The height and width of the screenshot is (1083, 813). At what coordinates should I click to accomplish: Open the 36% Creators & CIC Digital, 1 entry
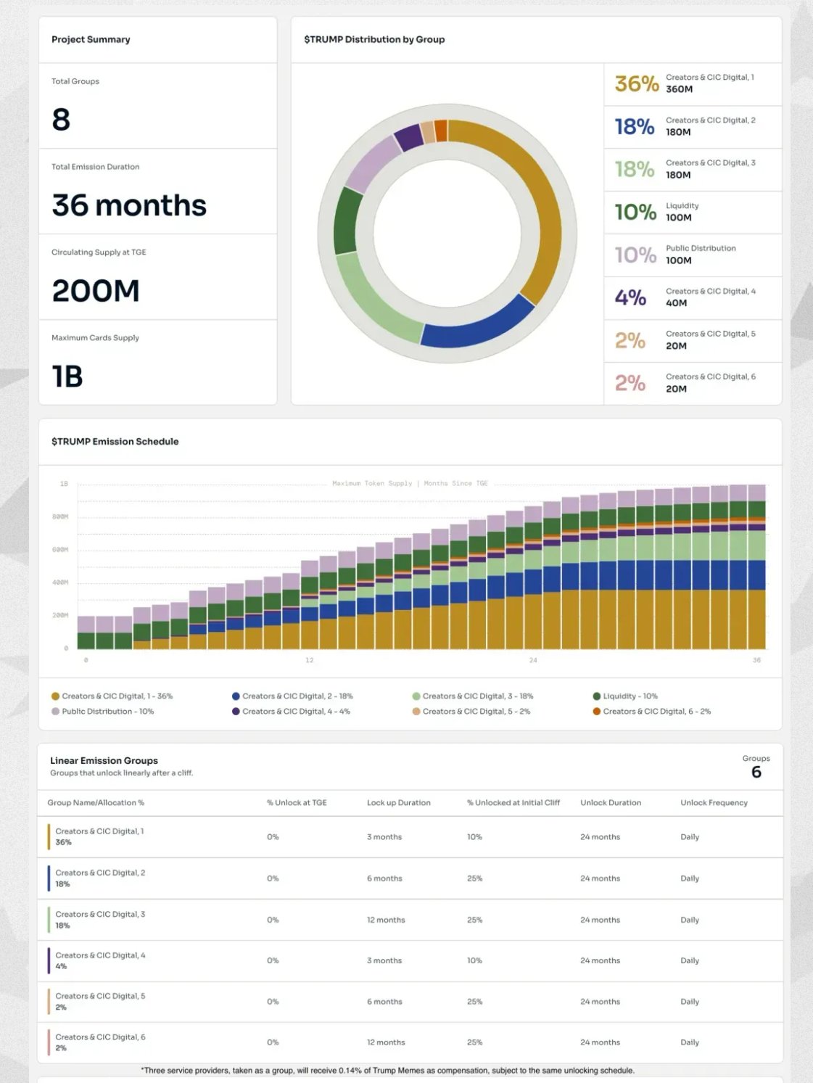click(692, 83)
